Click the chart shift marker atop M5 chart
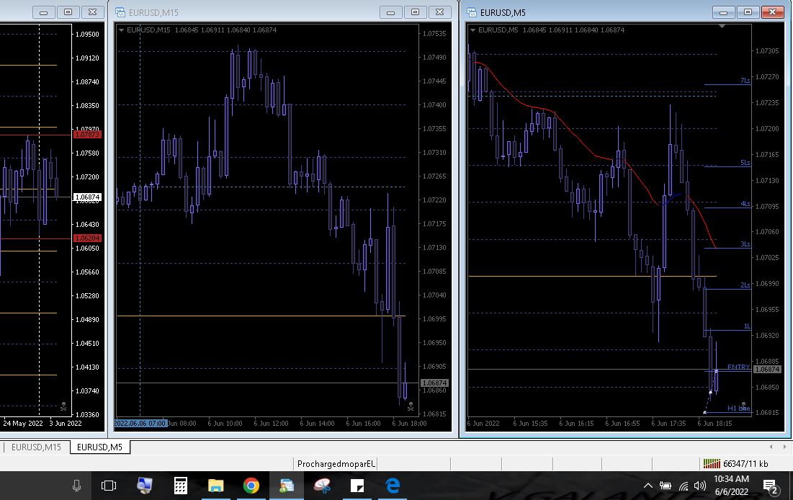The width and height of the screenshot is (793, 500). coord(722,26)
